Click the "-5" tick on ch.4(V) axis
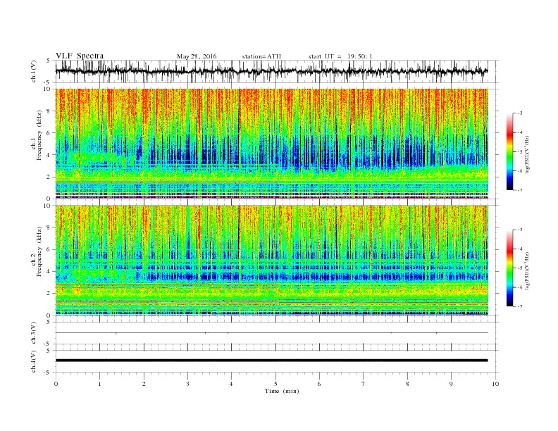The height and width of the screenshot is (431, 558). coord(48,373)
